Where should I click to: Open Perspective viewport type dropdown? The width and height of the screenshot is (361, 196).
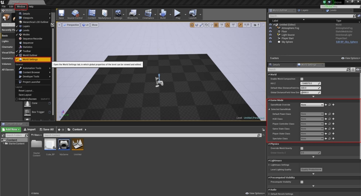(x=71, y=25)
